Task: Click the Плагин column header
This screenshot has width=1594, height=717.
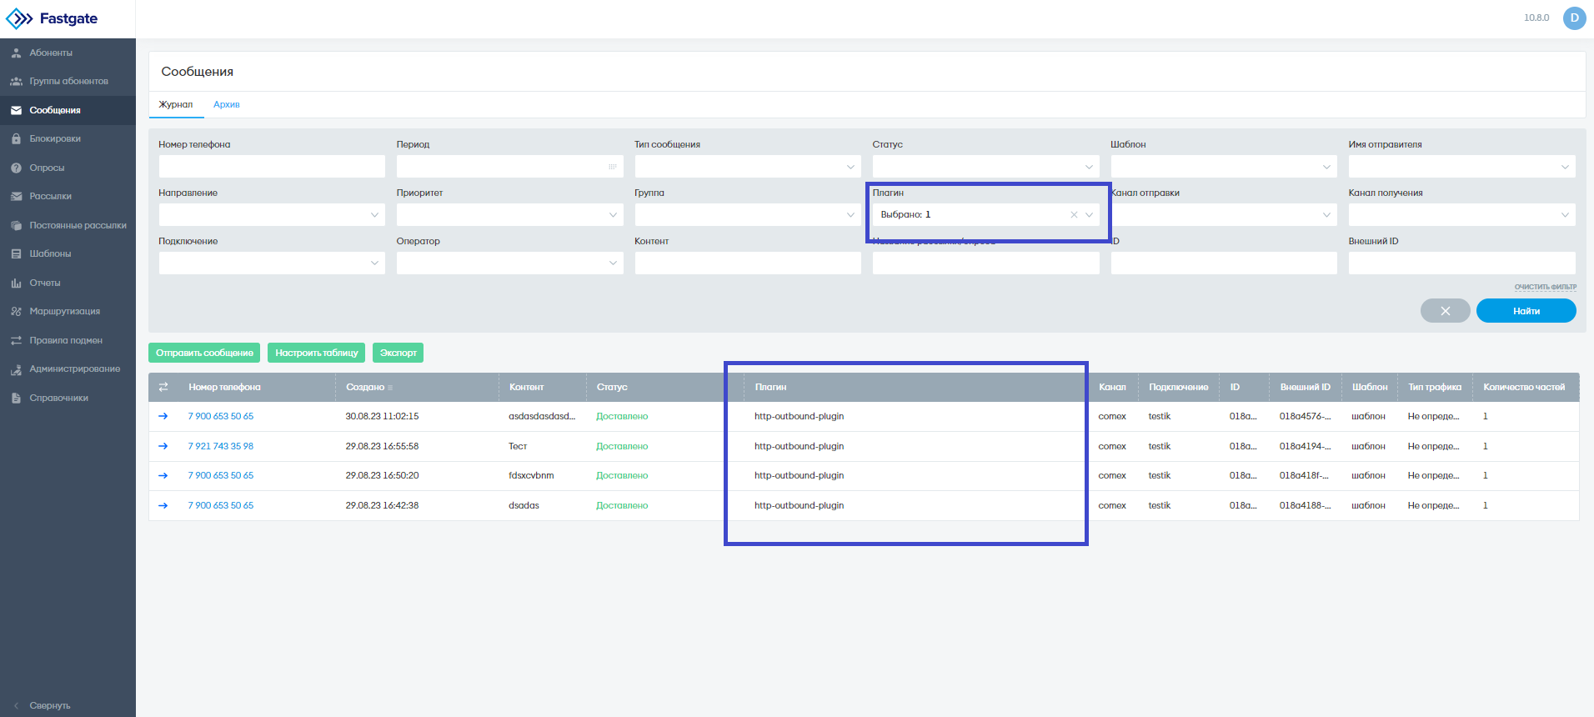Action: pos(770,387)
